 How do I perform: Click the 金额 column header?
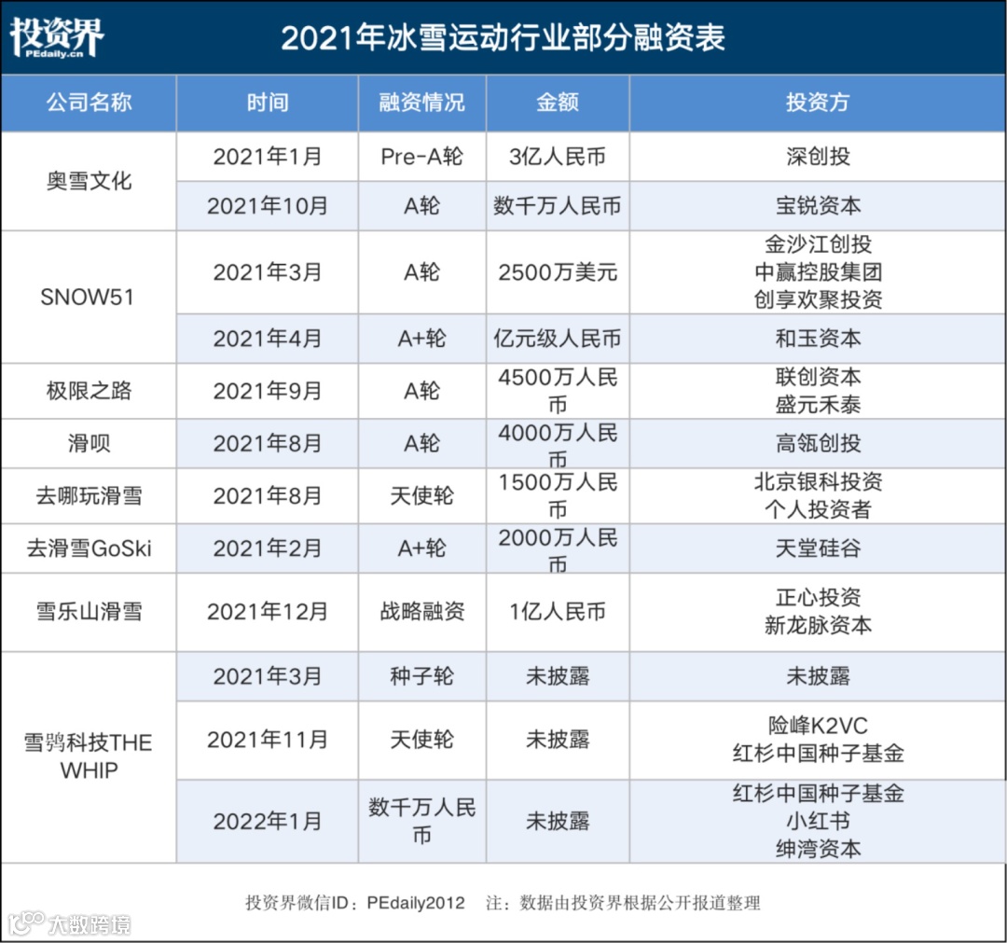click(558, 103)
